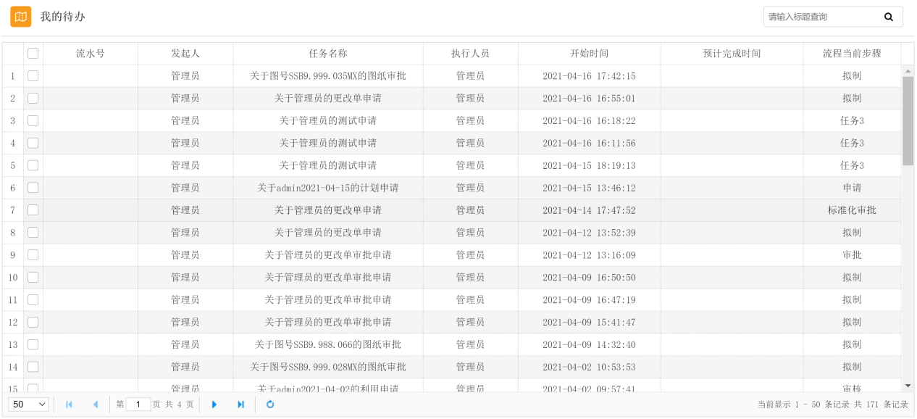Open 关于管理员的更改单申请 from 2021-04-16
The image size is (917, 419).
(x=328, y=99)
